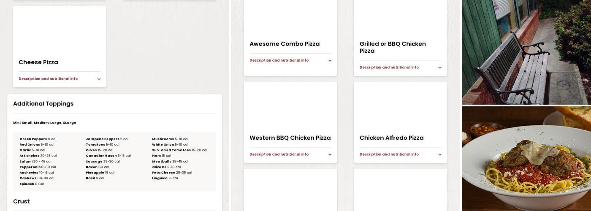The height and width of the screenshot is (211, 591).
Task: Open Chicken Alfredo Pizza description info text
Action: coord(389,154)
